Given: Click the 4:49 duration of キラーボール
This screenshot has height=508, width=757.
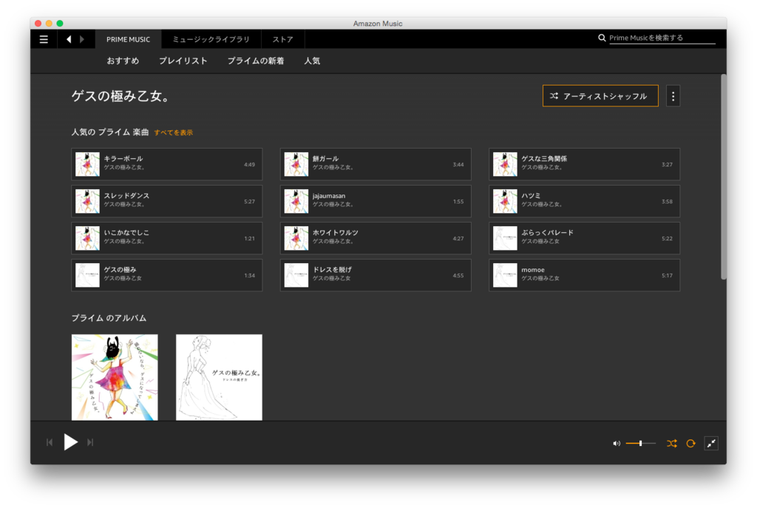Looking at the screenshot, I should tap(249, 165).
